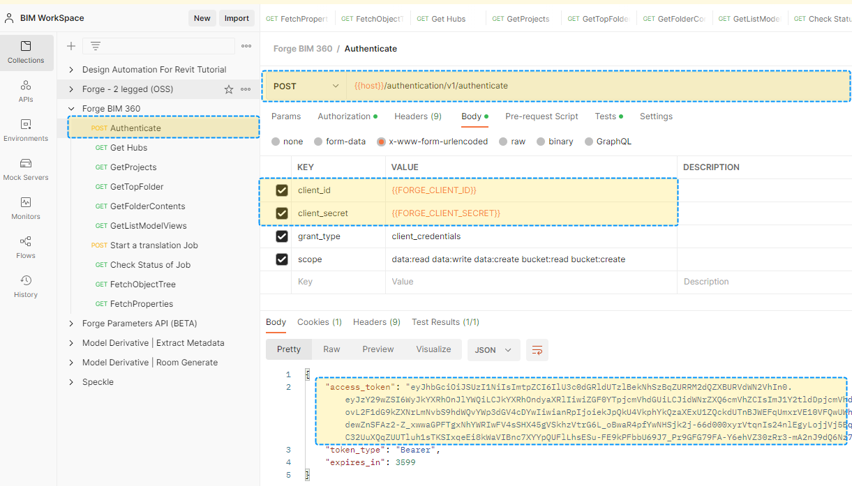
Task: Click the request URL input field
Action: tap(593, 86)
